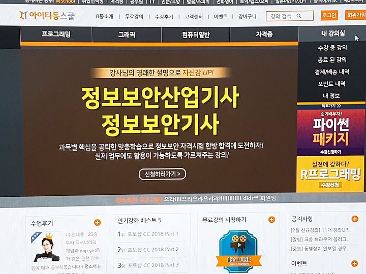Image resolution: width=366 pixels, height=274 pixels.
Task: Click the 회원가입 button
Action: point(356,15)
